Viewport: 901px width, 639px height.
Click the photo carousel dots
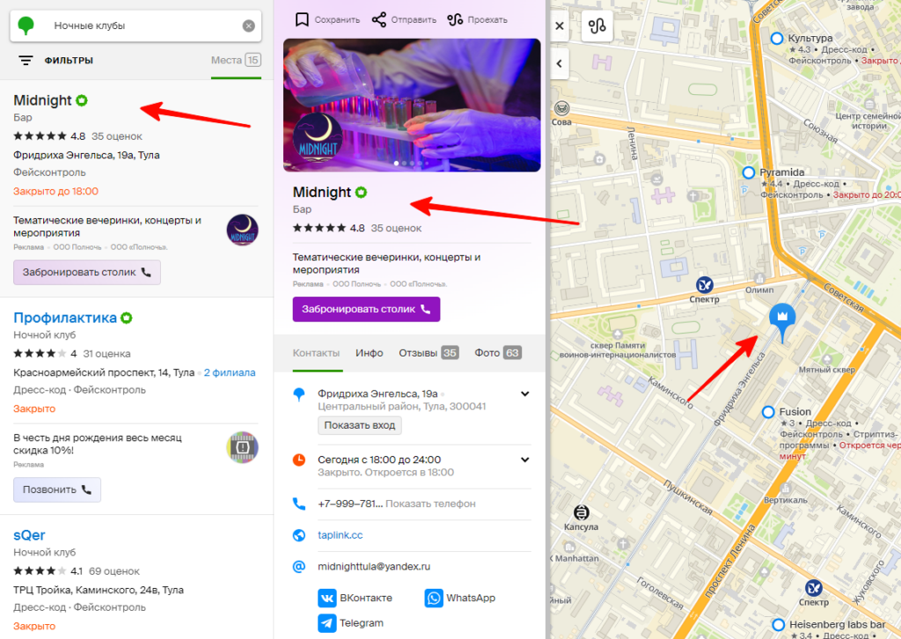point(412,164)
